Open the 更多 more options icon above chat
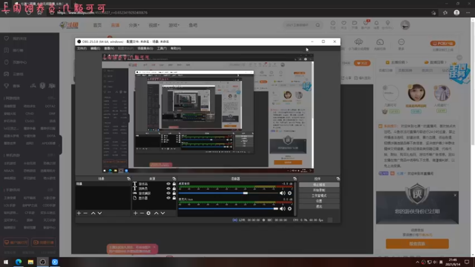Image resolution: width=475 pixels, height=267 pixels. [x=401, y=44]
